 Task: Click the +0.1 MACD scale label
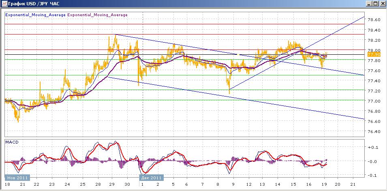pyautogui.click(x=372, y=148)
